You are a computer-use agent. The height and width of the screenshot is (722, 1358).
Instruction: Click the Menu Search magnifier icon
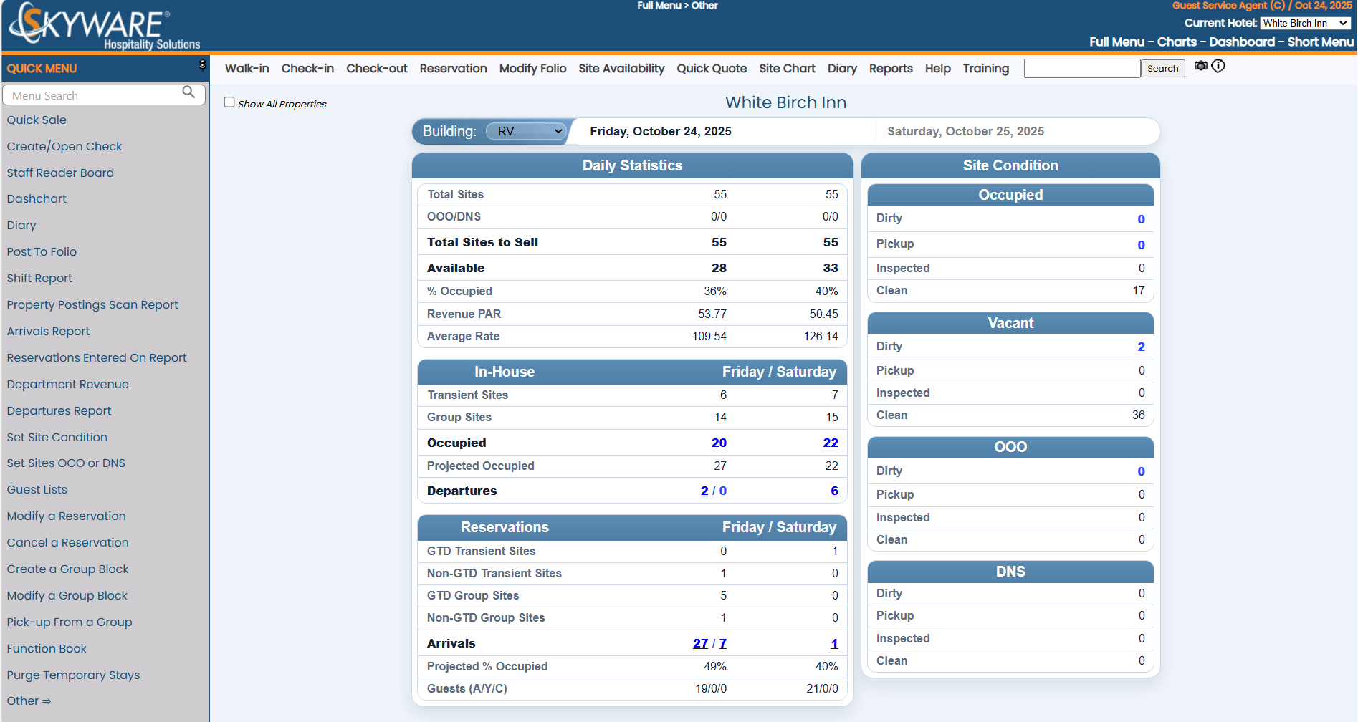pos(188,92)
